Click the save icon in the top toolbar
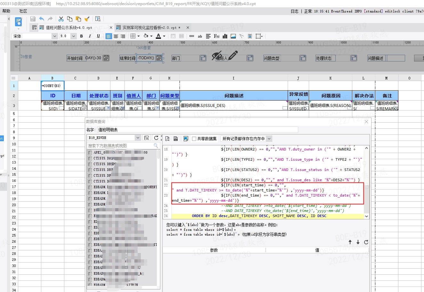Image resolution: width=424 pixels, height=292 pixels. [33, 19]
